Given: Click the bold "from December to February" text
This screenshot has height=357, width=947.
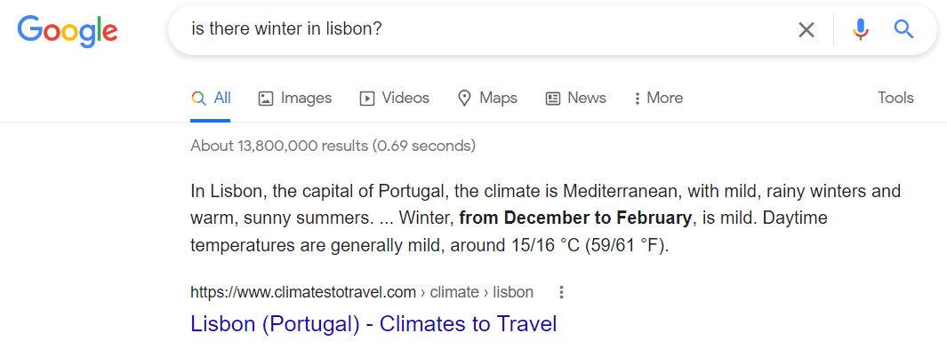Looking at the screenshot, I should coord(575,218).
